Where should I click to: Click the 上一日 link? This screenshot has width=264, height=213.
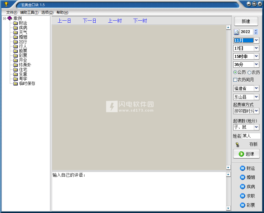click(x=64, y=21)
